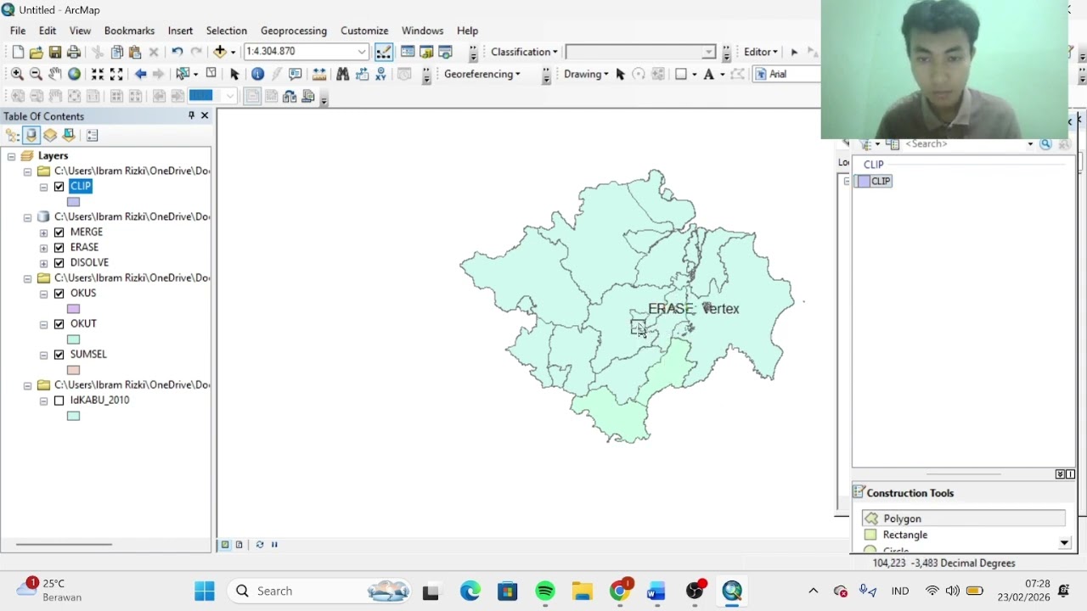This screenshot has height=611, width=1087.
Task: Toggle visibility of OKUS layer
Action: pos(59,293)
